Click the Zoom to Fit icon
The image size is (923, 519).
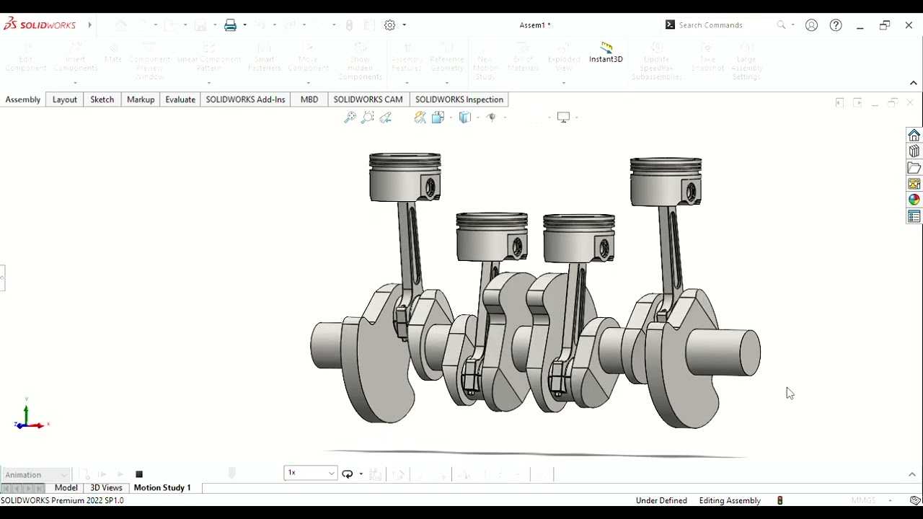pos(350,117)
